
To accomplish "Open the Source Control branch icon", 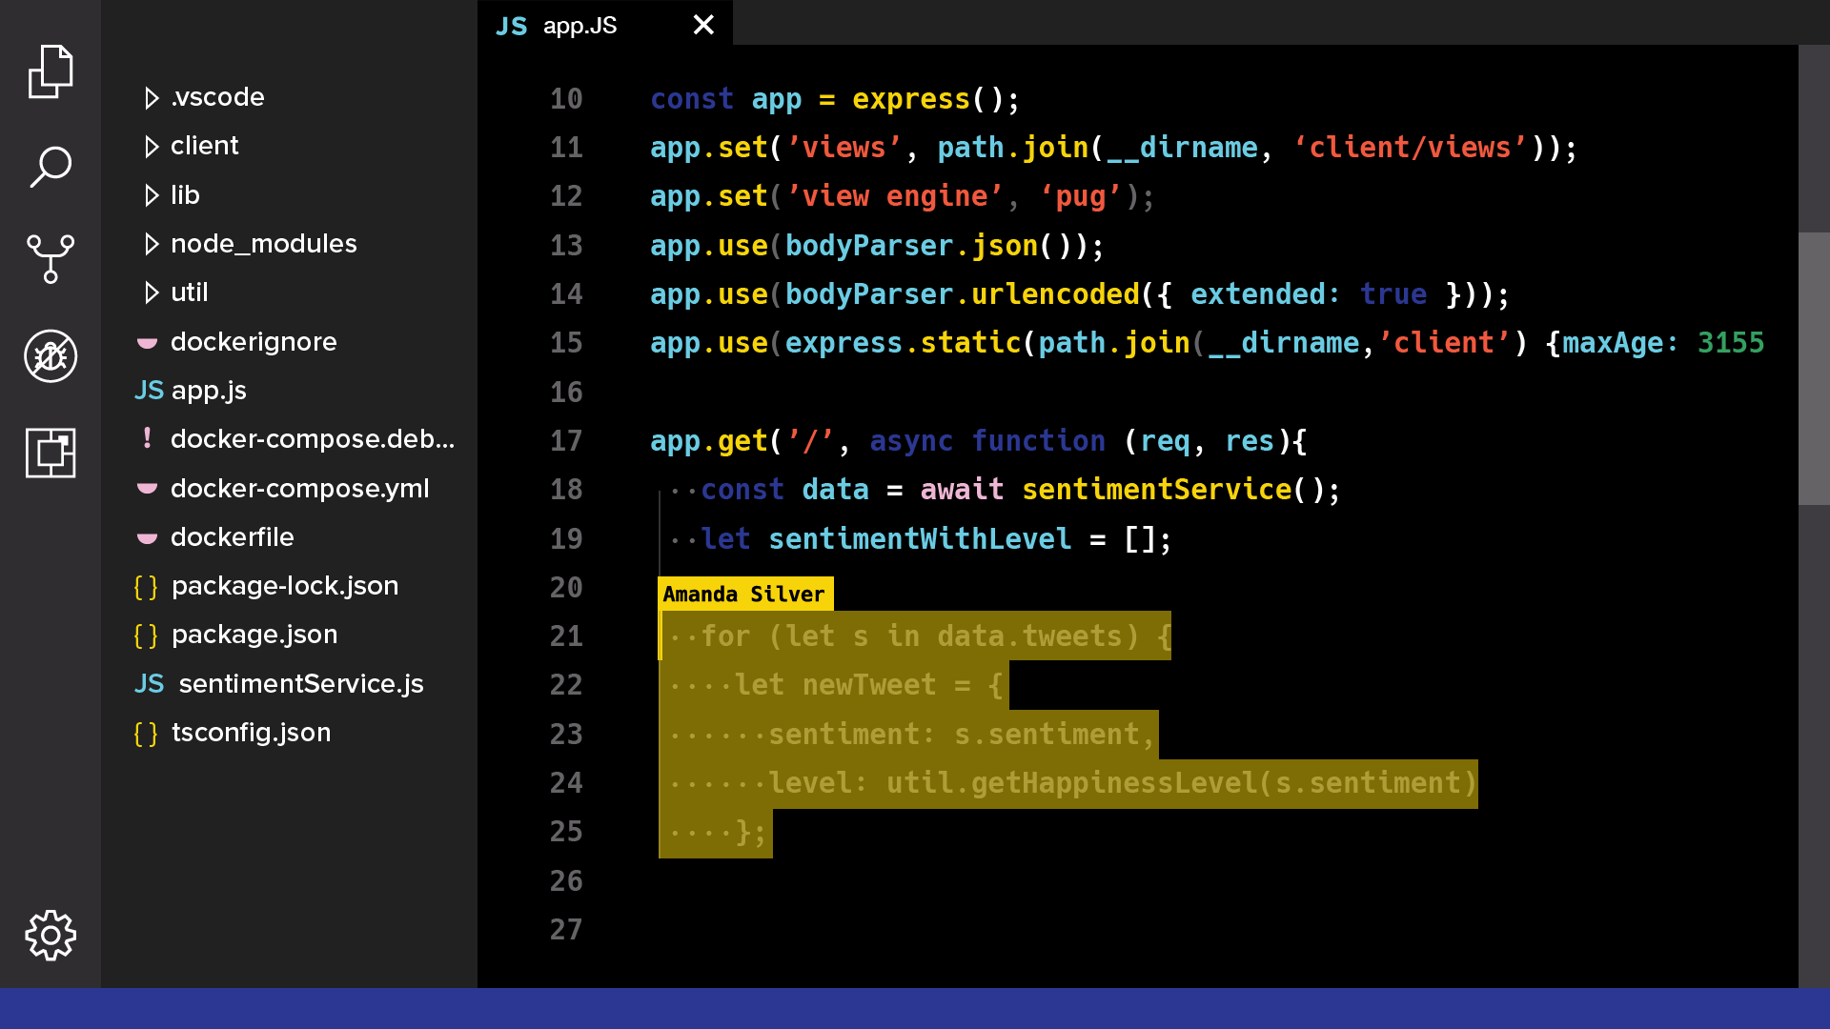I will point(51,259).
